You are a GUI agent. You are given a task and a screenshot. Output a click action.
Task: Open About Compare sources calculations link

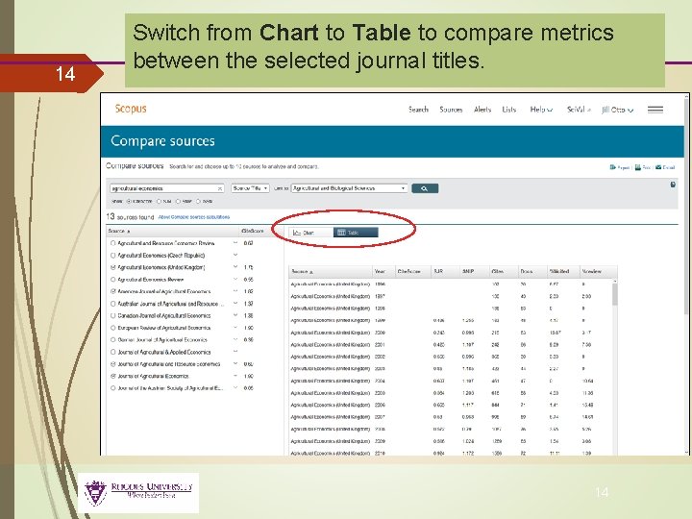194,217
